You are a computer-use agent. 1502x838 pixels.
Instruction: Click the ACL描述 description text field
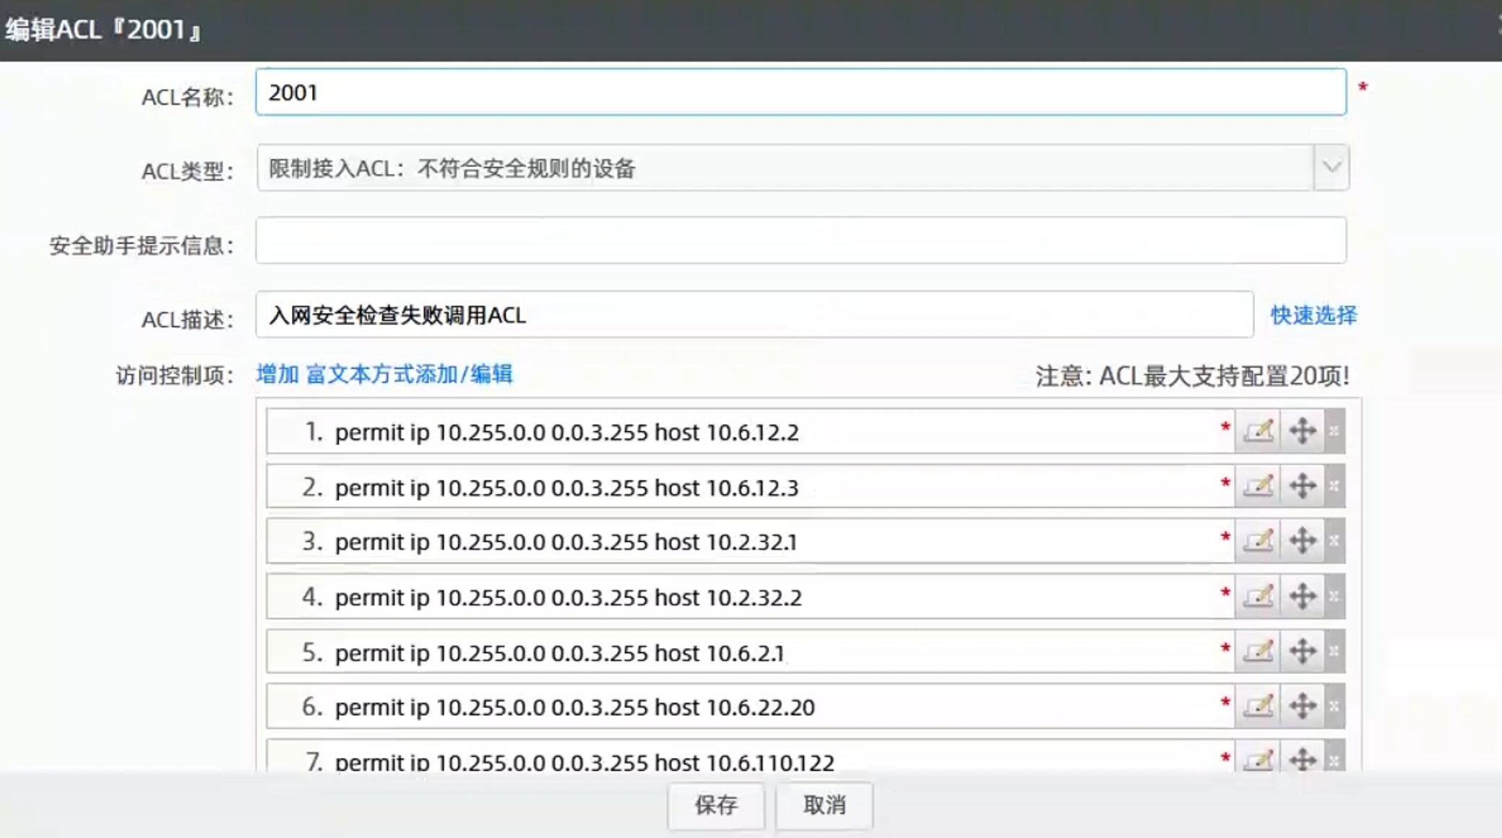(x=754, y=315)
